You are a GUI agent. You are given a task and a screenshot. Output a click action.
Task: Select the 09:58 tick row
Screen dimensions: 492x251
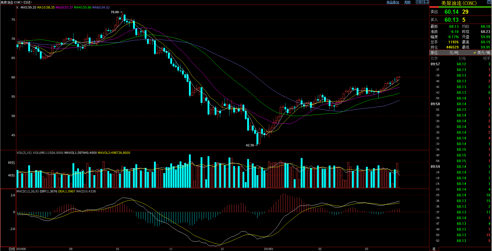[x=460, y=104]
